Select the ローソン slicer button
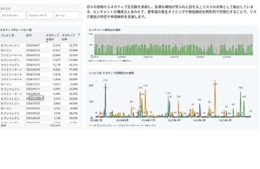 pos(67,15)
